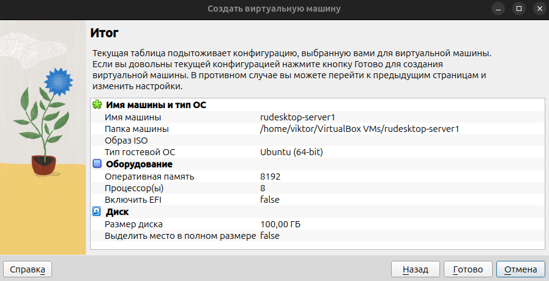549x281 pixels.
Task: Close the wizard with the title bar X
Action: coord(537,9)
